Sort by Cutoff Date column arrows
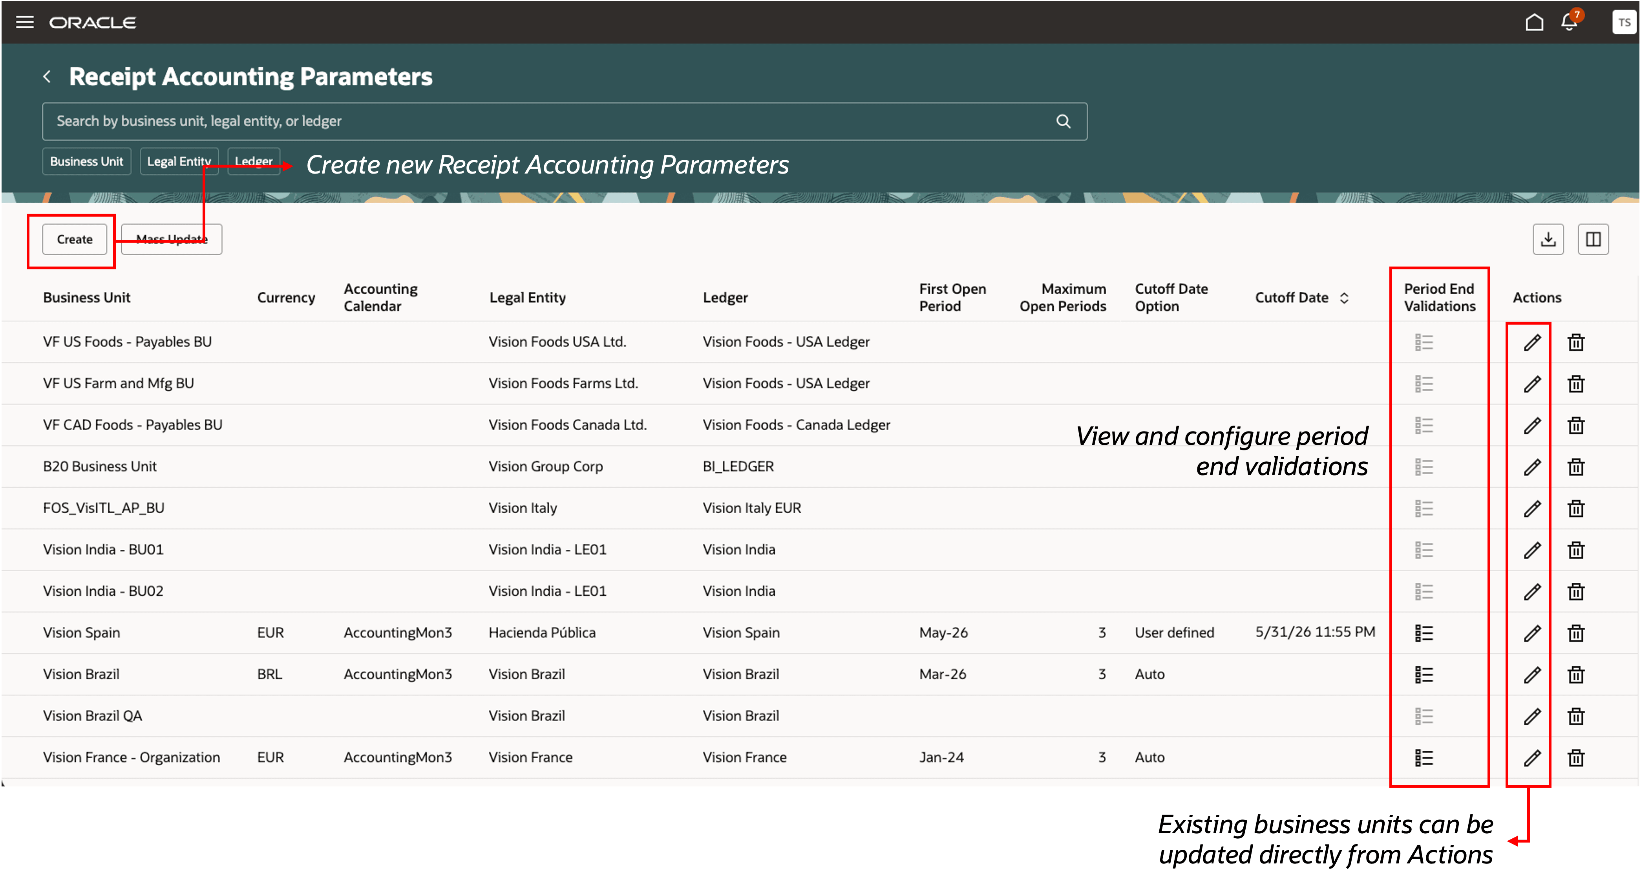Image resolution: width=1641 pixels, height=887 pixels. tap(1344, 298)
